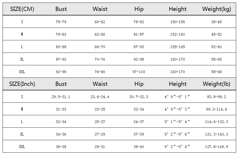The image size is (239, 155).
Task: Select the SIZE(Inch) header cell
Action: click(22, 84)
